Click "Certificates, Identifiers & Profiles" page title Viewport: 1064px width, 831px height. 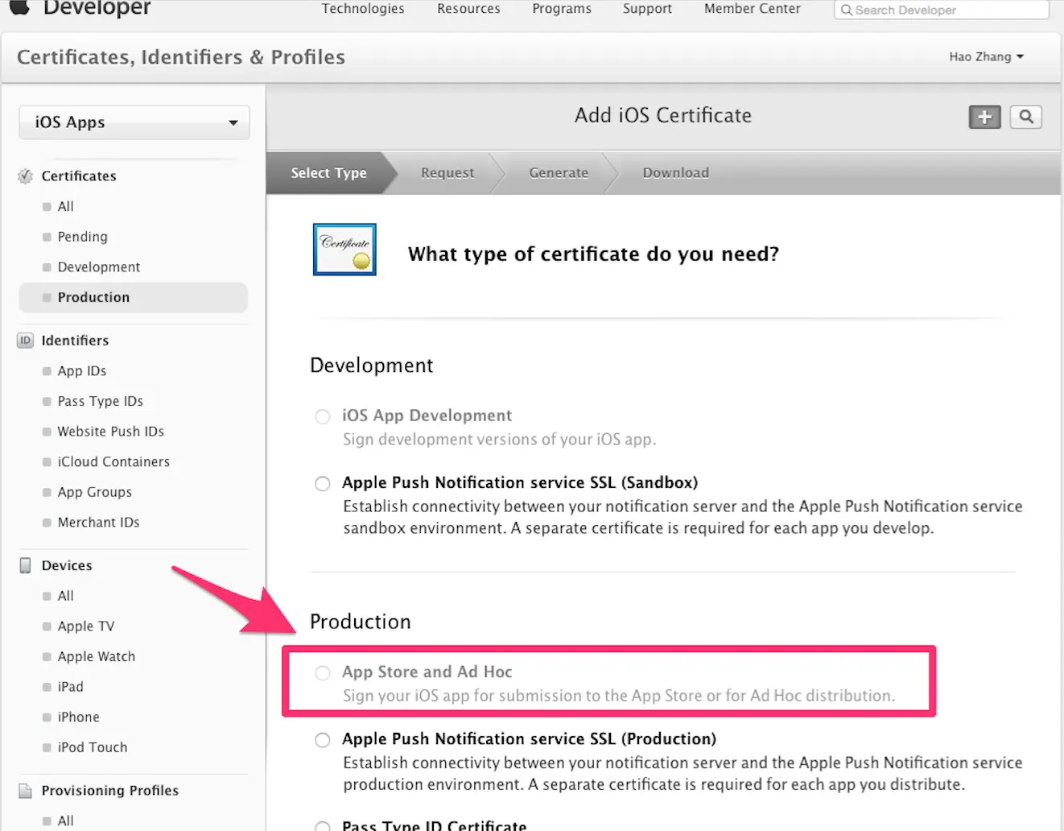[181, 57]
